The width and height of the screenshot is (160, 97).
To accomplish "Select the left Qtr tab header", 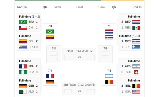I will (45, 7).
